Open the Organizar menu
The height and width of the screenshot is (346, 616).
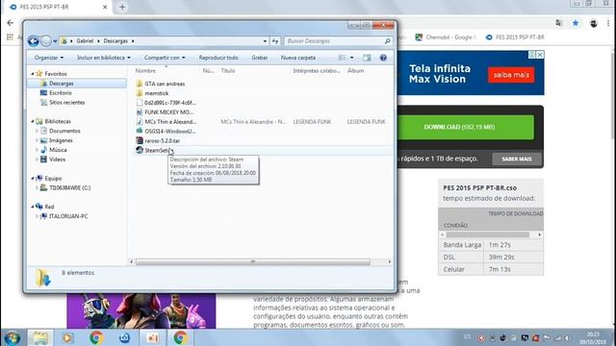pyautogui.click(x=49, y=58)
